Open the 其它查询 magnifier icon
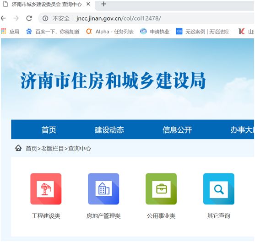This screenshot has width=255, height=242. click(219, 189)
